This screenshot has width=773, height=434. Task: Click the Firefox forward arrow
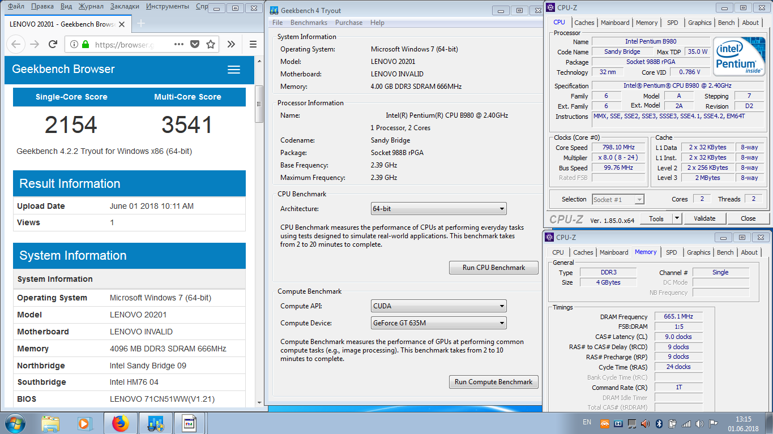pyautogui.click(x=35, y=44)
